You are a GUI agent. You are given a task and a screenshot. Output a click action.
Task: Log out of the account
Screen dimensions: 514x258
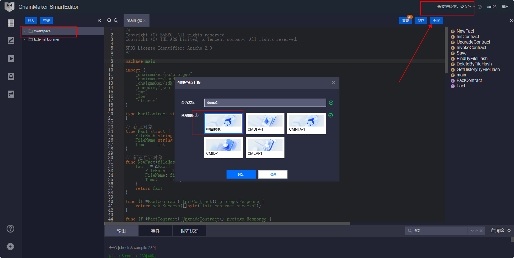(x=505, y=7)
